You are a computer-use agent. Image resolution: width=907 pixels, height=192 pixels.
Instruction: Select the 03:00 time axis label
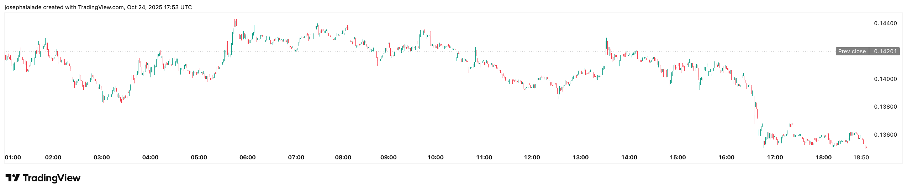point(101,157)
